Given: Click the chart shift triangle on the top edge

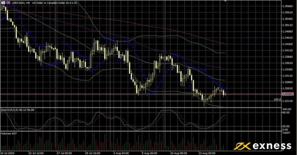Looking at the screenshot, I should (225, 1).
